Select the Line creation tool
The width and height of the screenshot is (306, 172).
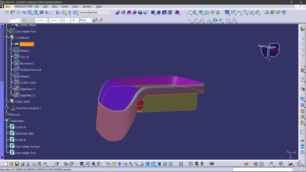pyautogui.click(x=195, y=20)
